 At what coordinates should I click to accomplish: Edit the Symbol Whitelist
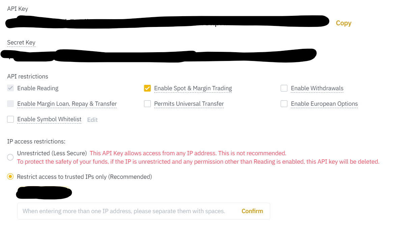(92, 120)
